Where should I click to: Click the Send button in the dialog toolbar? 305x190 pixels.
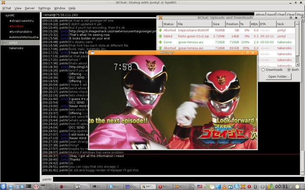pos(271,15)
